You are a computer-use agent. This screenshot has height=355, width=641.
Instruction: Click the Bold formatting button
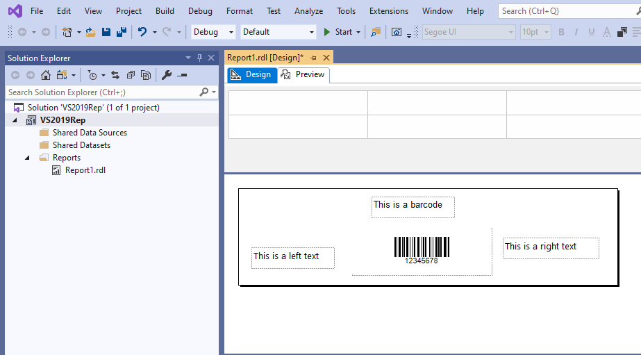point(561,32)
